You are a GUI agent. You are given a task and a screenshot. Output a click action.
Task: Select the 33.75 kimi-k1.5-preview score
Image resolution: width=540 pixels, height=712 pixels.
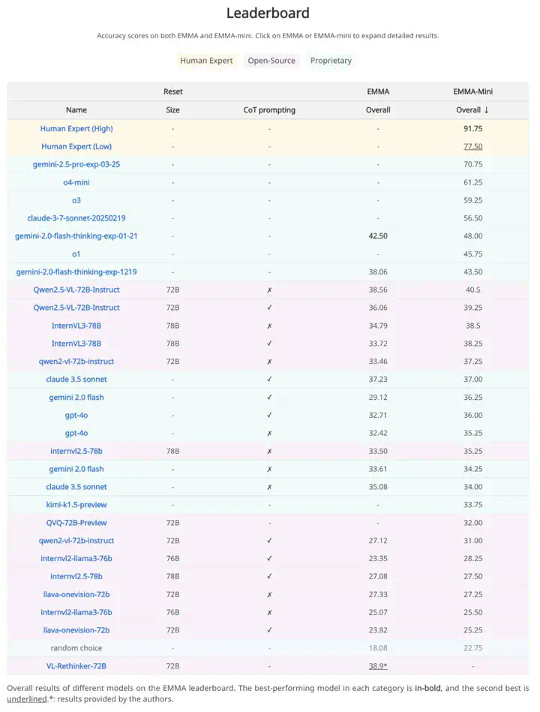[x=472, y=505]
